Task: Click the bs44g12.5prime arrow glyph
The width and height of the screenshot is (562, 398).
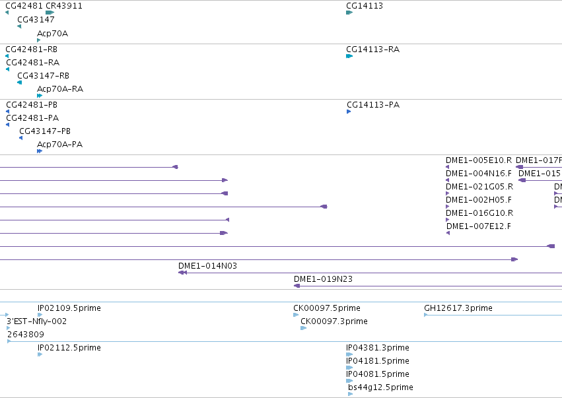Action: [350, 395]
